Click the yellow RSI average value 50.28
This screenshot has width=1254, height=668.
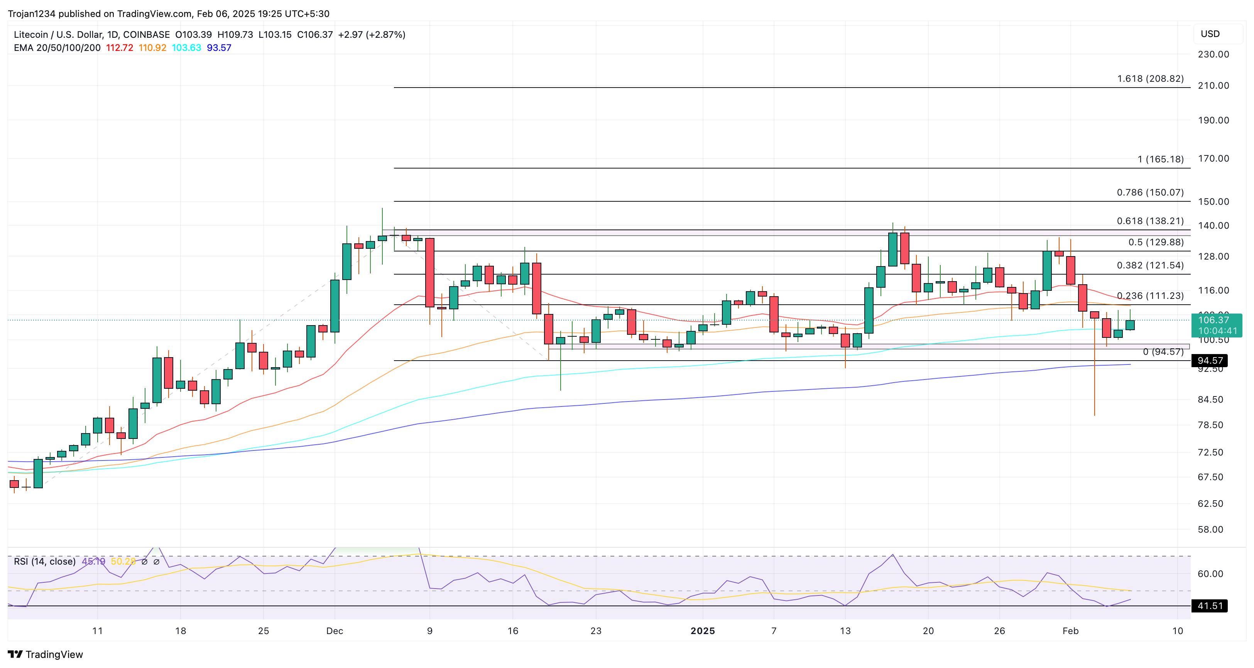(123, 562)
